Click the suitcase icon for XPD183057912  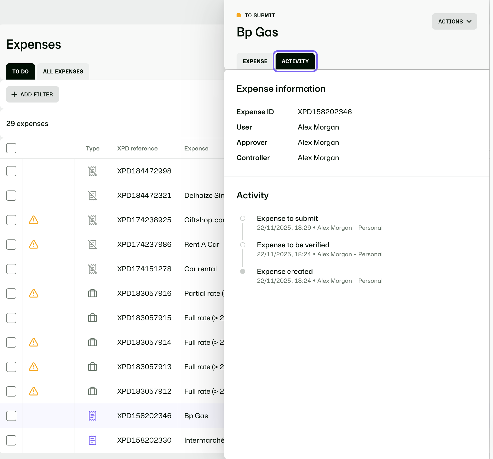click(x=93, y=391)
